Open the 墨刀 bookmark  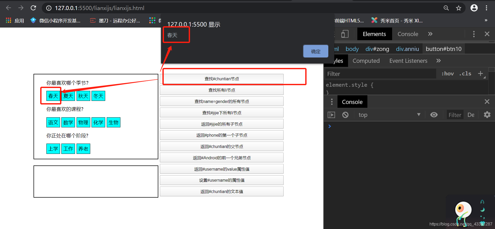[115, 21]
